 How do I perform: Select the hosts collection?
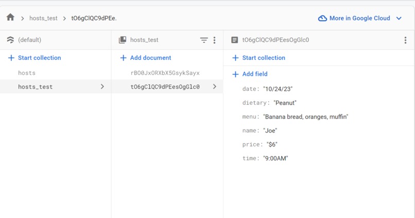point(27,73)
